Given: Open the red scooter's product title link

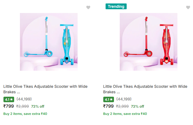Looking at the screenshot, I should pyautogui.click(x=145, y=89).
